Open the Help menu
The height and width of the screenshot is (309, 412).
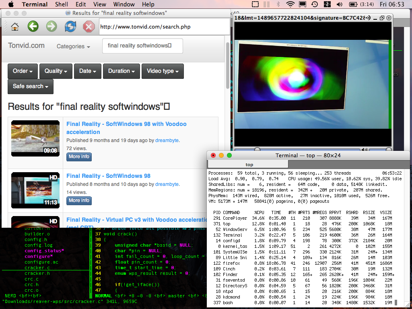(x=148, y=4)
